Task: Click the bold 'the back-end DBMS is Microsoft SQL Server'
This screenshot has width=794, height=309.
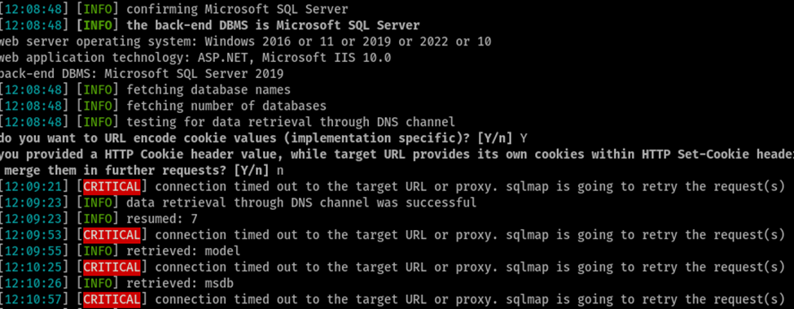Action: point(273,25)
